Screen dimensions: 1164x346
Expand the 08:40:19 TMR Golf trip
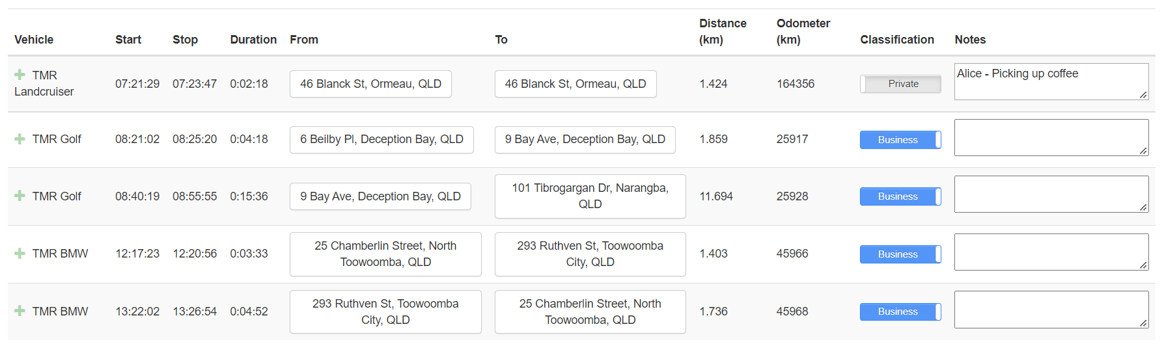coord(20,196)
